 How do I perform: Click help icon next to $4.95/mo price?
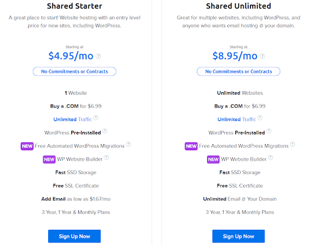tap(98, 56)
